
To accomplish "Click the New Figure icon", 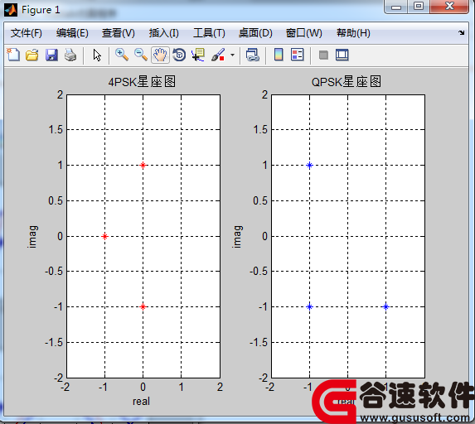I will (x=13, y=55).
